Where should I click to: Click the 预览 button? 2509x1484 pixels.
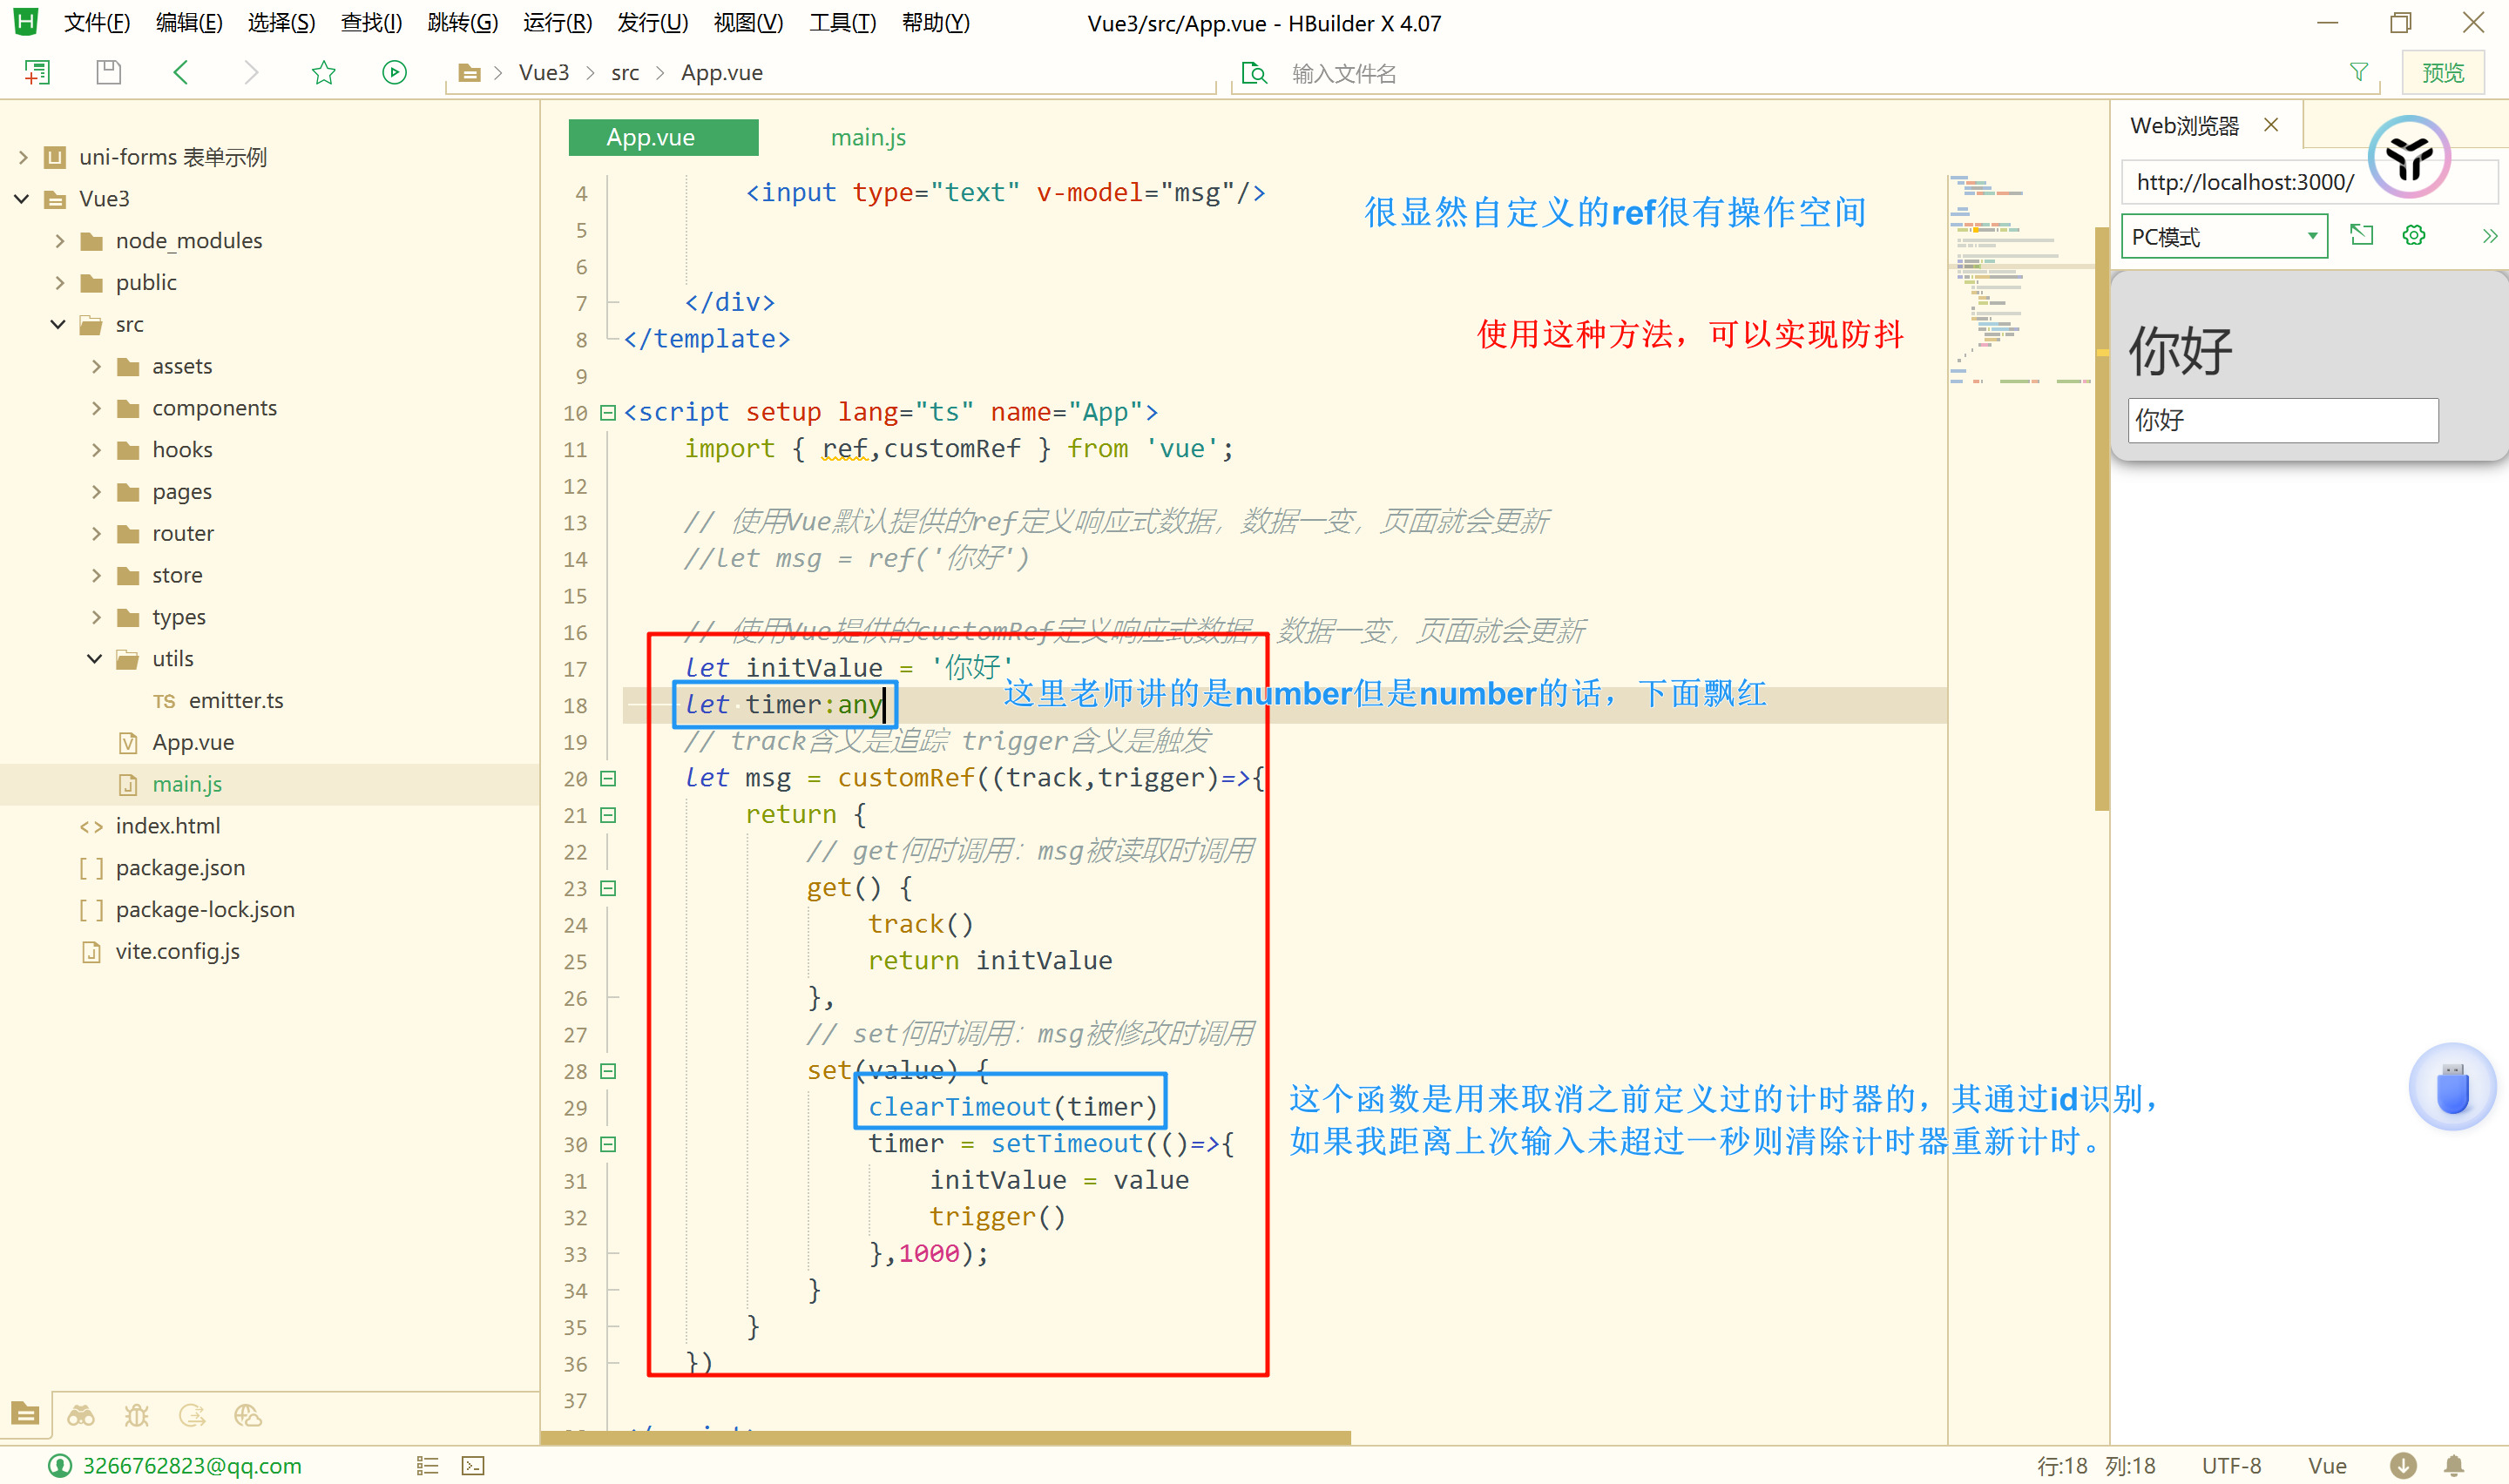point(2442,72)
